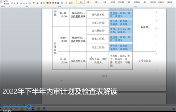Click the 公共基础部 table cell

point(98,30)
